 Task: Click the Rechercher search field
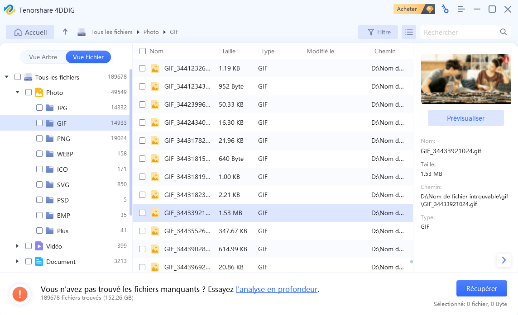461,33
